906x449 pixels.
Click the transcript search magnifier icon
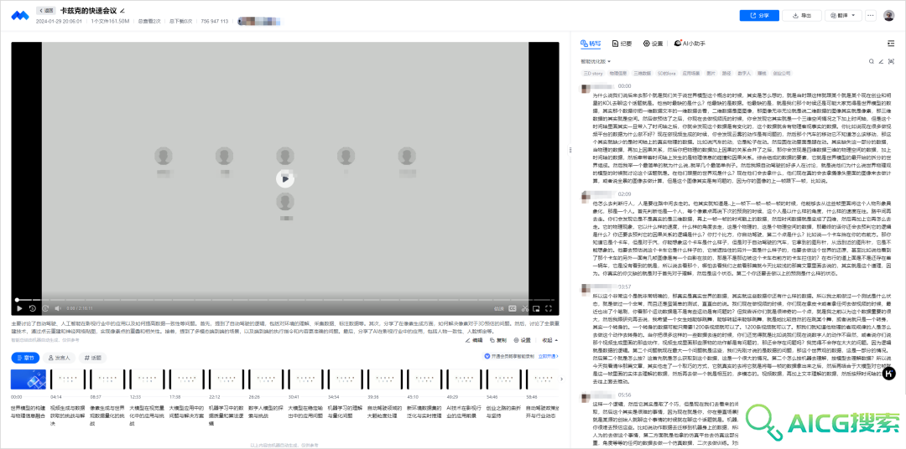872,61
